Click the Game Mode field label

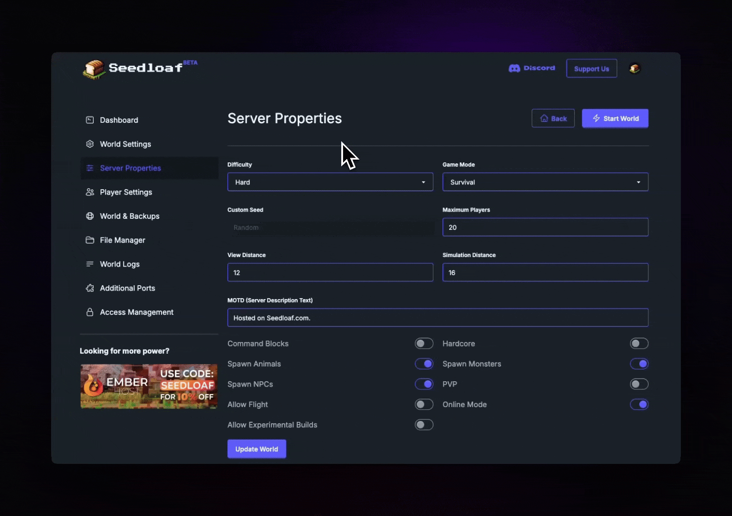459,164
